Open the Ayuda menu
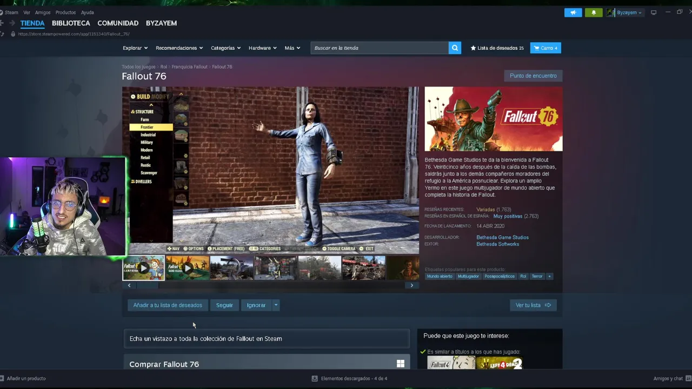This screenshot has height=389, width=692. pyautogui.click(x=87, y=12)
